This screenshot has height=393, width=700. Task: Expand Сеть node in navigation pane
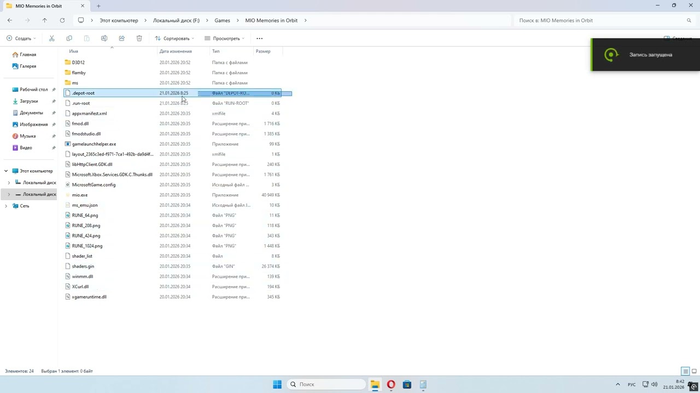pos(6,206)
